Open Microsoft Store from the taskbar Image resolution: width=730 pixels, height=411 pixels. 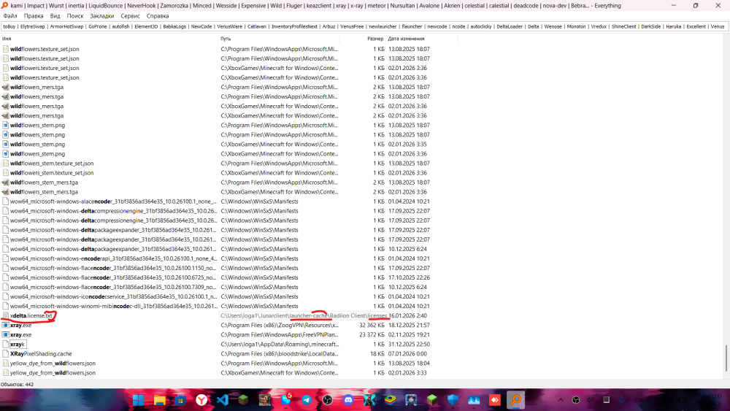(x=180, y=400)
